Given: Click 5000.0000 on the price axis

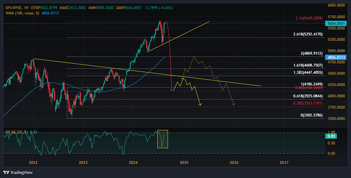Looking at the screenshot, I should 336,51.
